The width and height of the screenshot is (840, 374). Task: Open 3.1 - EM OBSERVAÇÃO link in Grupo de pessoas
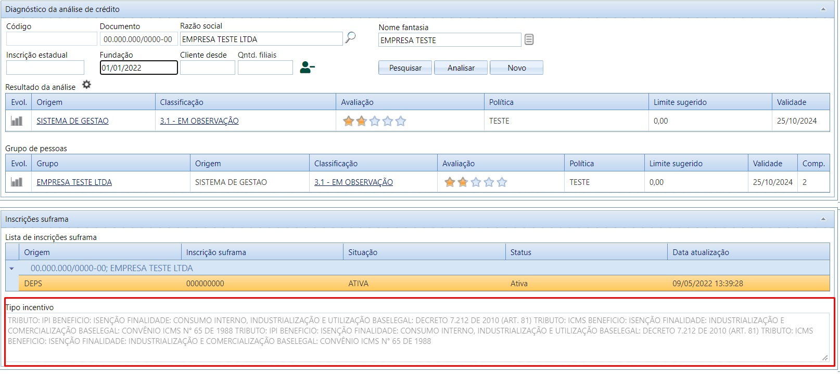(353, 182)
